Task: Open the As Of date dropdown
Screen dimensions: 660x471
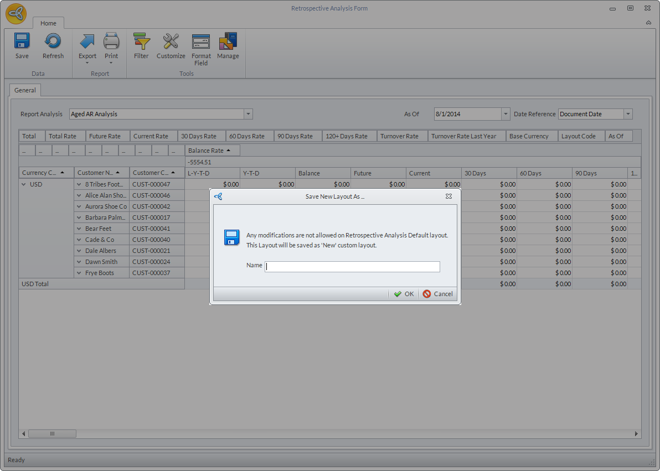Action: [x=505, y=114]
